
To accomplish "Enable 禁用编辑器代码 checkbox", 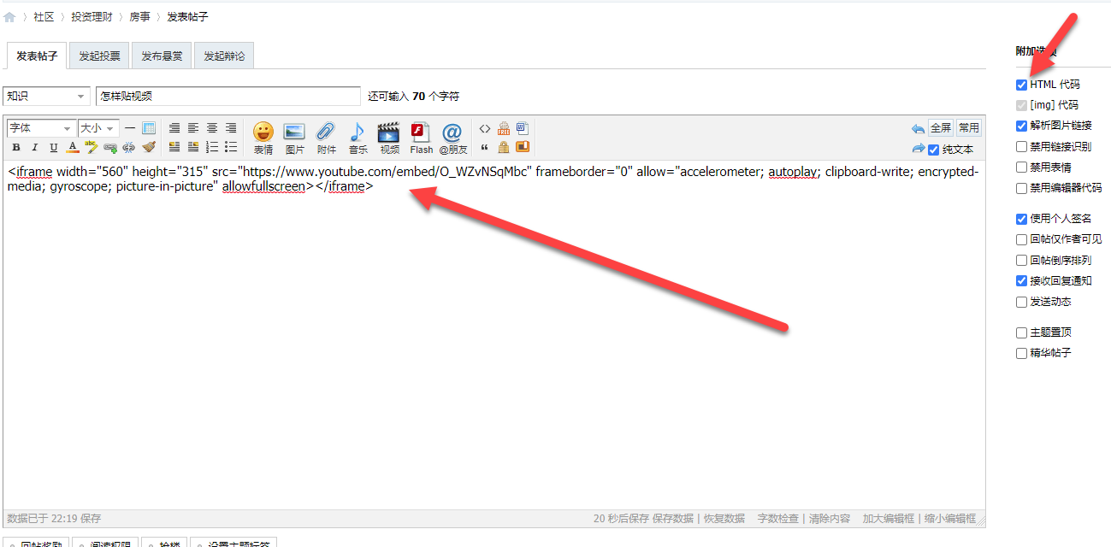I will pos(1021,188).
